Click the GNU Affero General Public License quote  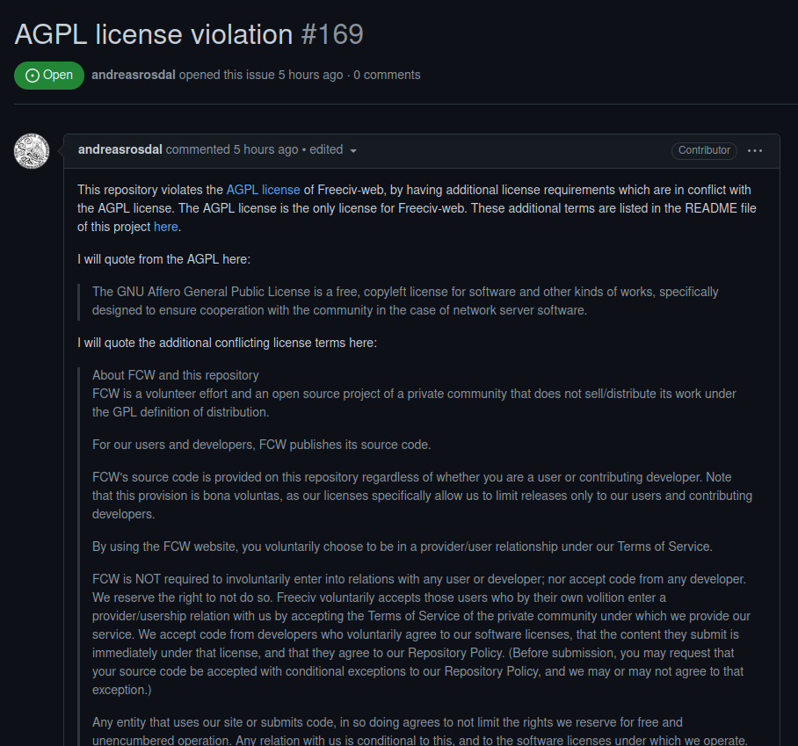(x=404, y=301)
